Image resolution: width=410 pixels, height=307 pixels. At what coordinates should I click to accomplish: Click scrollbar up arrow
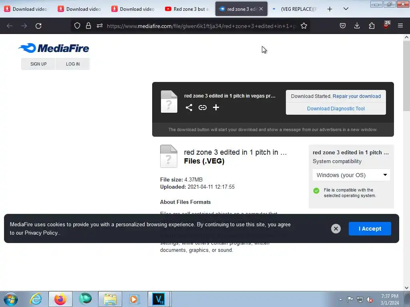tap(406, 37)
